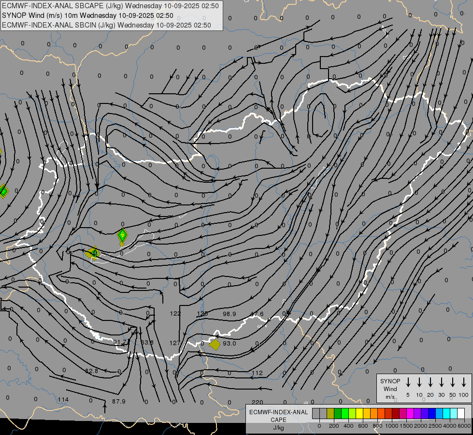Click the SBCIN title line
The image size is (473, 435).
[106, 25]
